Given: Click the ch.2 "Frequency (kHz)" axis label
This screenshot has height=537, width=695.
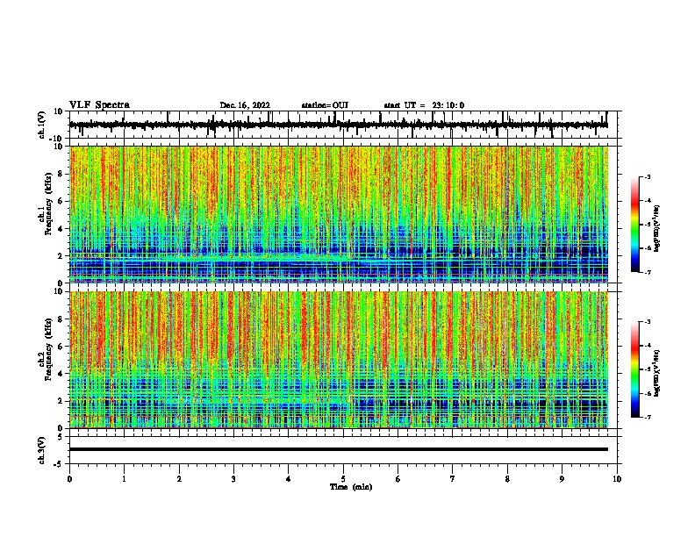Looking at the screenshot, I should click(48, 349).
